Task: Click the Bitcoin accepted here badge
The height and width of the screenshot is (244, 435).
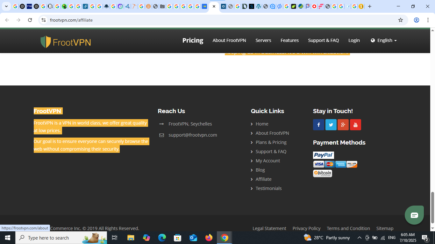Action: pos(323,173)
